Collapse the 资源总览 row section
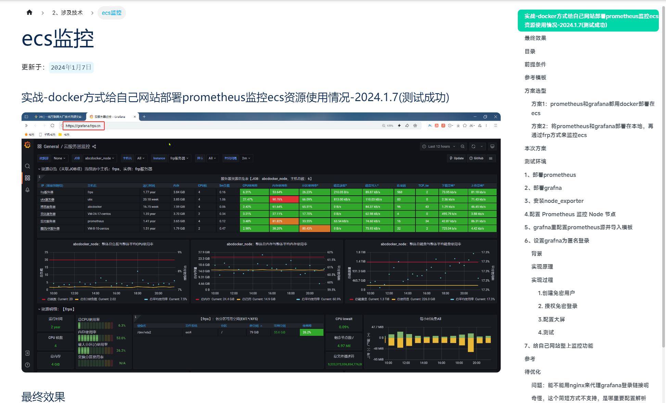Image resolution: width=666 pixels, height=403 pixels. coord(95,169)
